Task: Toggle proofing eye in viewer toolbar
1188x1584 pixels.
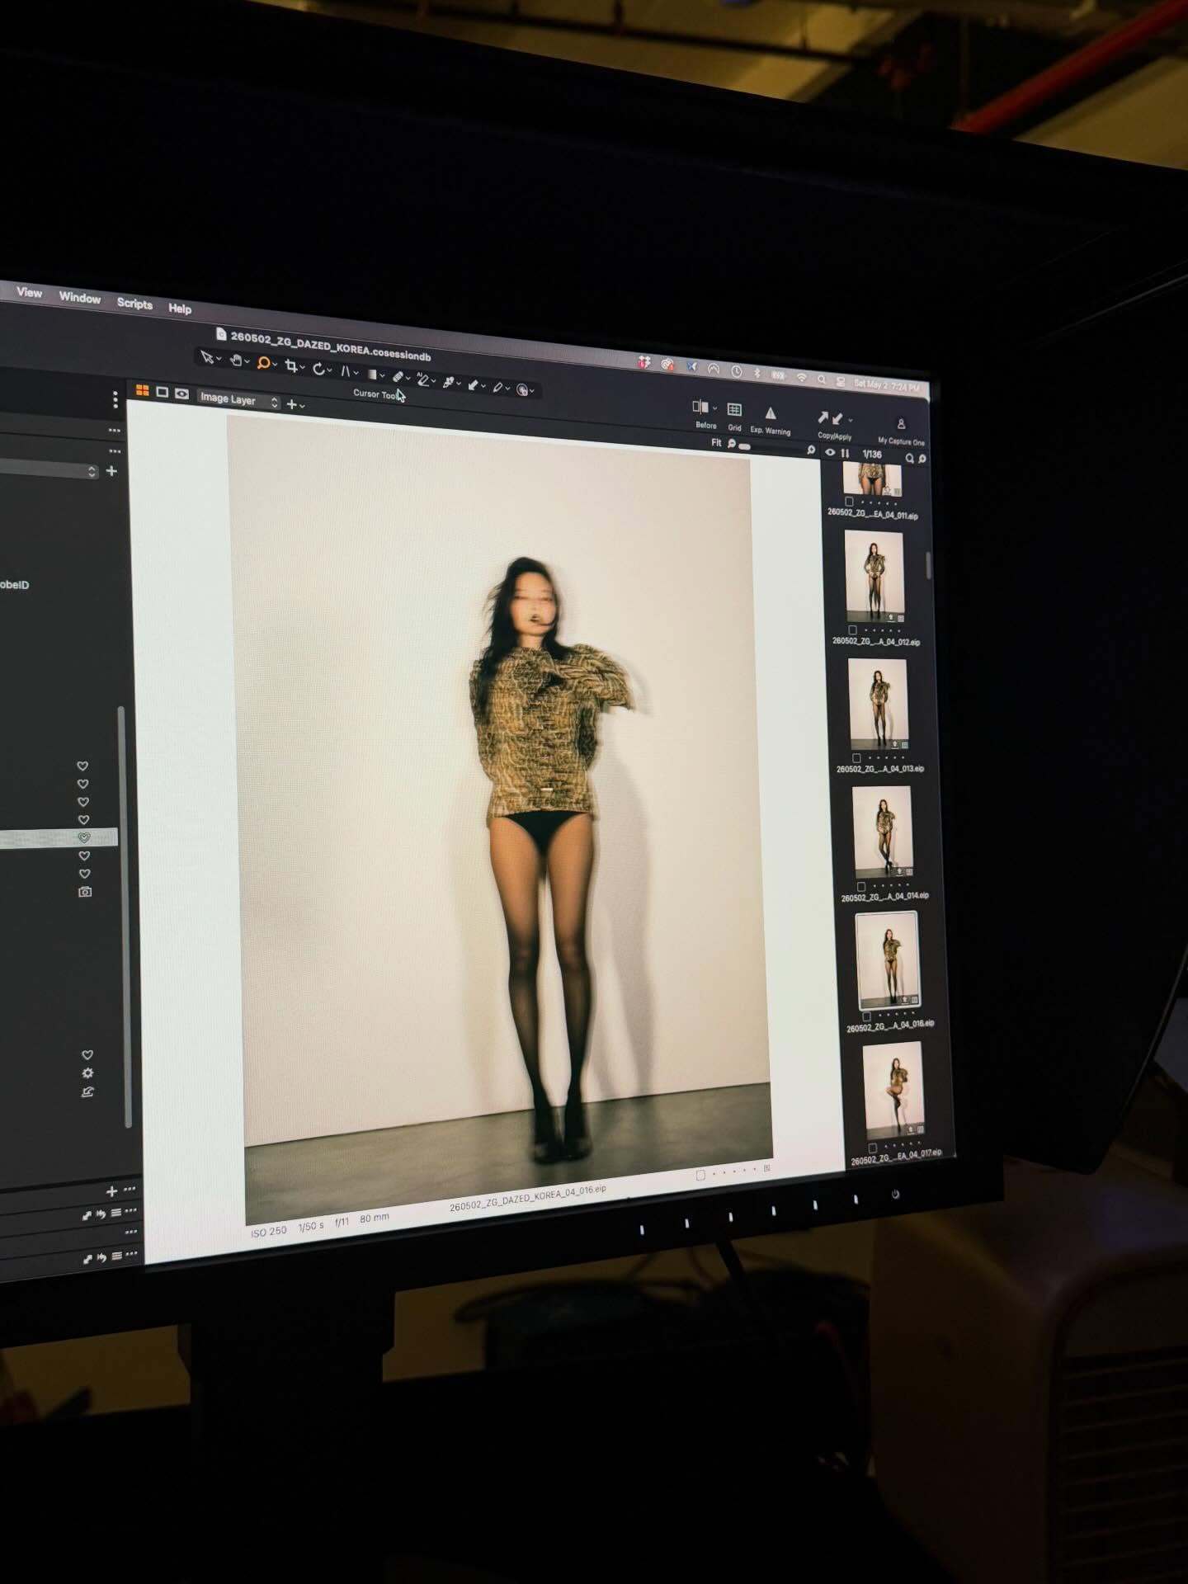Action: tap(181, 394)
